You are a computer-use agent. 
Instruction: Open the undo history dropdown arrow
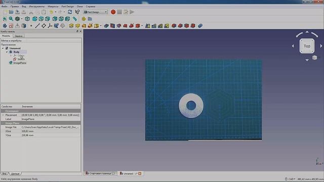(56, 12)
